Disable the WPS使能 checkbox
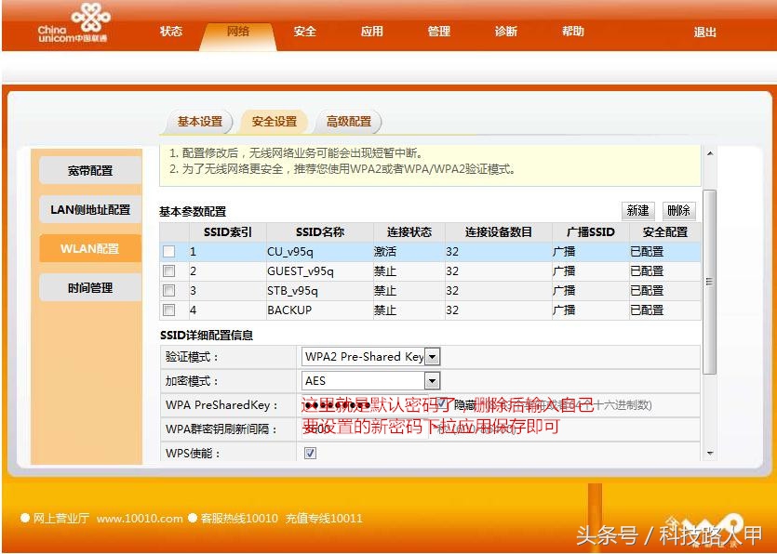This screenshot has height=554, width=777. (x=310, y=453)
